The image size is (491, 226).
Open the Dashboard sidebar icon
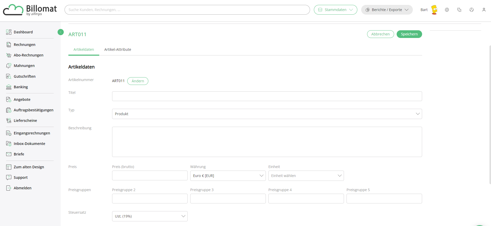pos(9,32)
